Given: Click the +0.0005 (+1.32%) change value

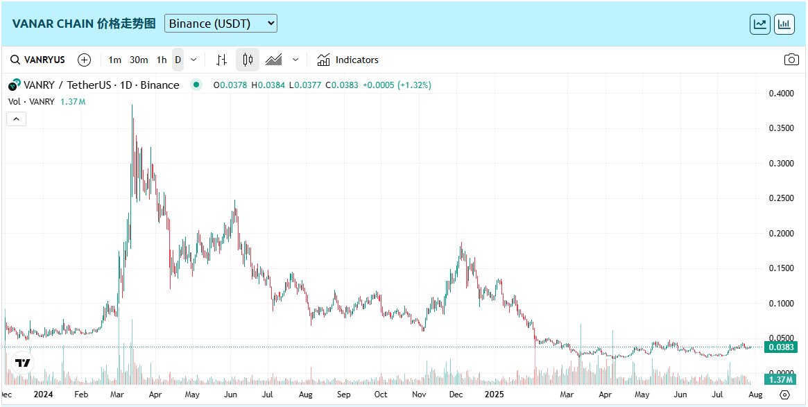Looking at the screenshot, I should coord(397,85).
